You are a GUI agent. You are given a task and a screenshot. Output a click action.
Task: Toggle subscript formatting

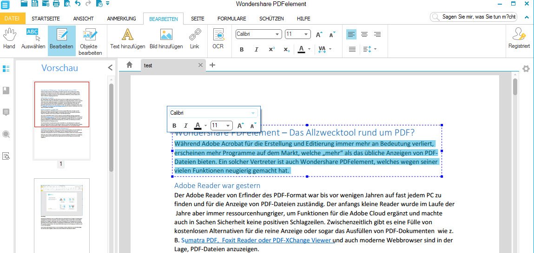(286, 50)
